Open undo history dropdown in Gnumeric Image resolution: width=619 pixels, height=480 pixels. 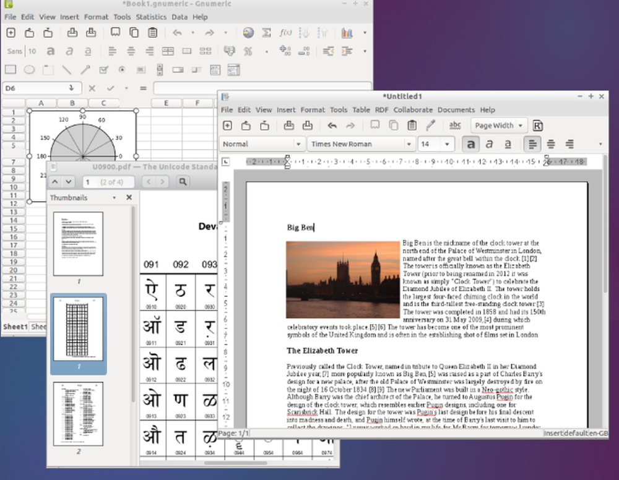(193, 33)
